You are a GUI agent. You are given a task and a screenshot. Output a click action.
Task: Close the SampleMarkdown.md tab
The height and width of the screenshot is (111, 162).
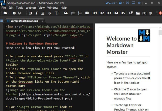pyautogui.click(x=42, y=21)
